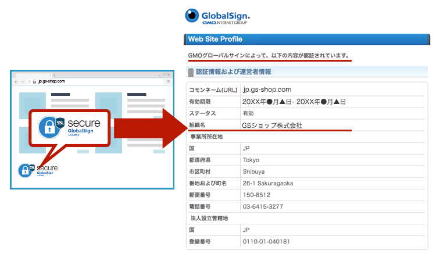
Task: Open a new tab with plus button
Action: [53, 75]
